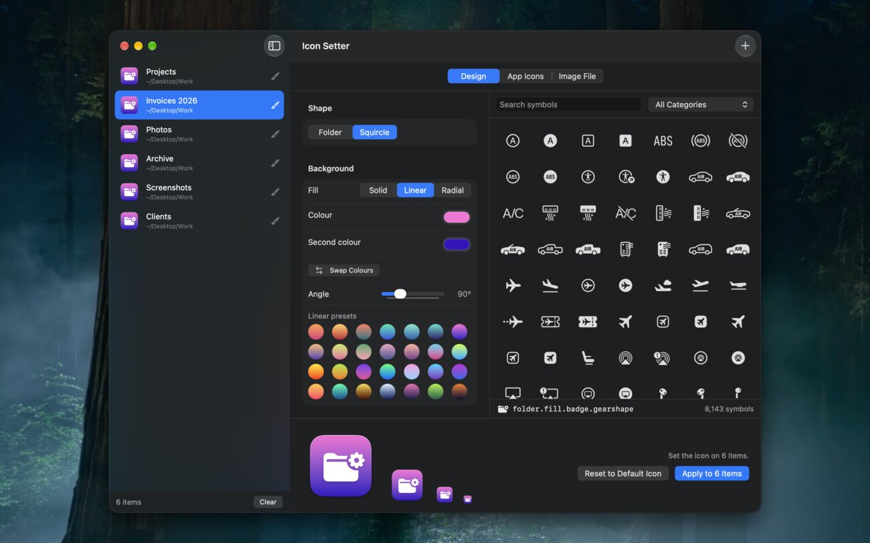The width and height of the screenshot is (870, 543).
Task: Select the Squircle shape option
Action: 375,132
